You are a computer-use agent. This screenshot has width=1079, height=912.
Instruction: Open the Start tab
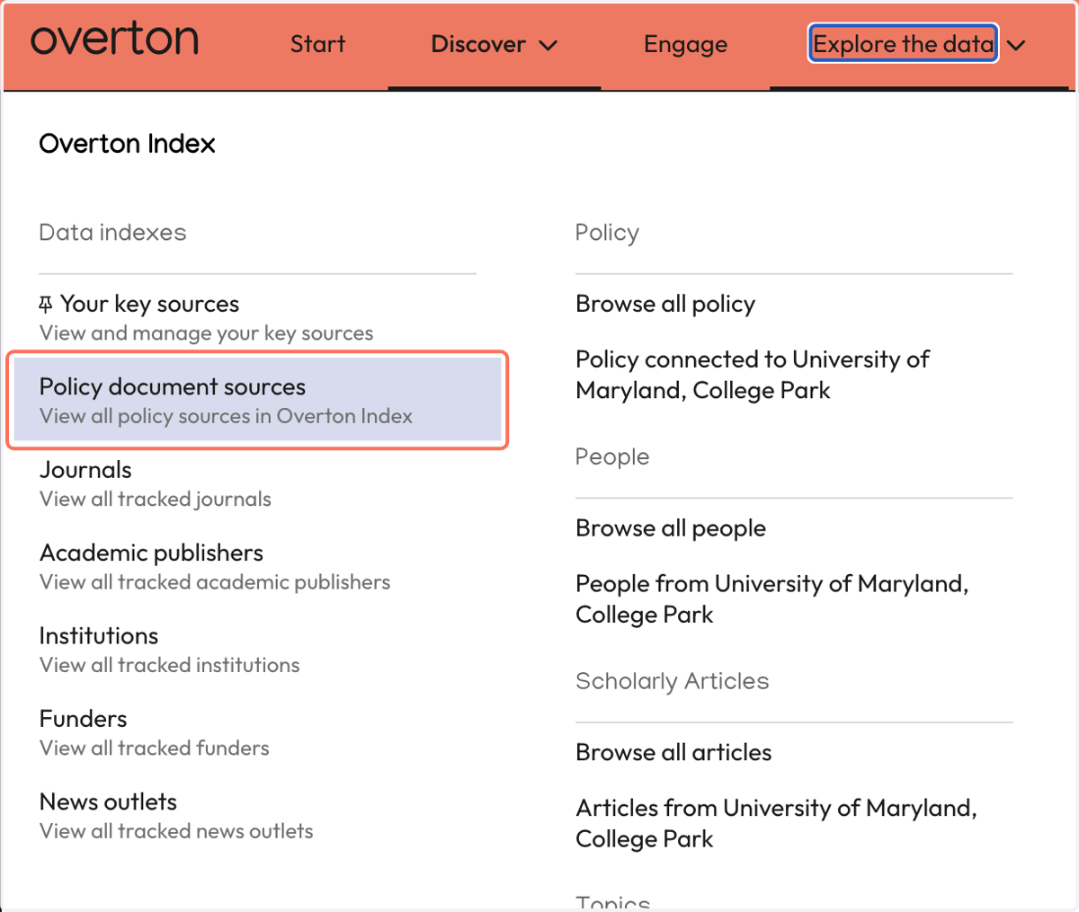tap(317, 44)
